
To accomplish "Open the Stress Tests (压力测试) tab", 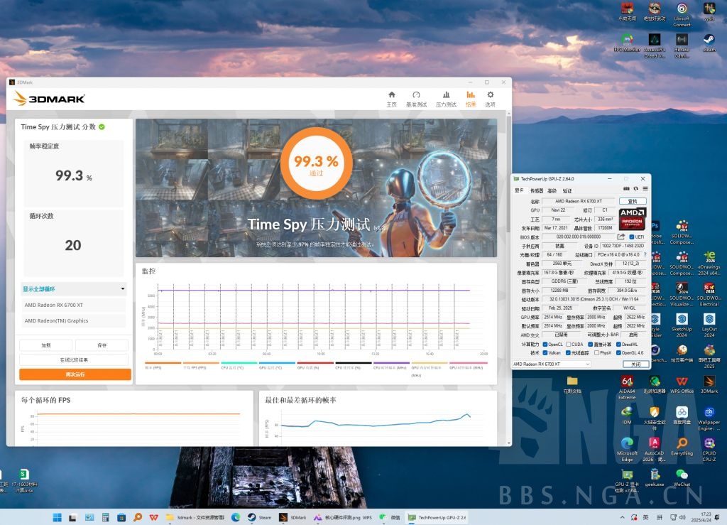I will [x=446, y=99].
